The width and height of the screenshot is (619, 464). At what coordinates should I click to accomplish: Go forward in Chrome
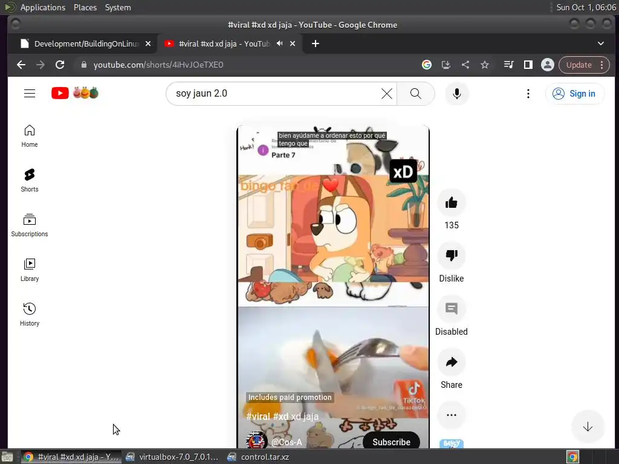click(41, 65)
